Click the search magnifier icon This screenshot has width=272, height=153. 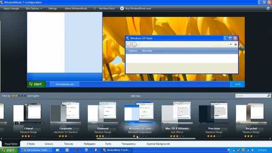click(269, 96)
